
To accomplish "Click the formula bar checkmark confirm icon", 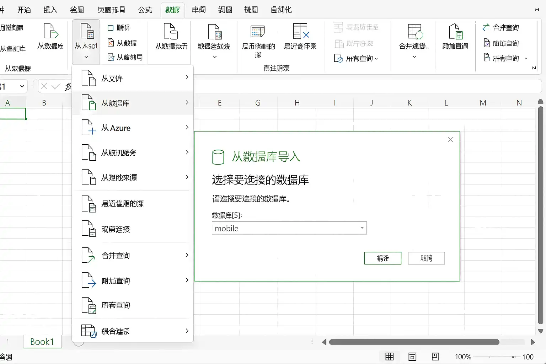I will (x=56, y=86).
